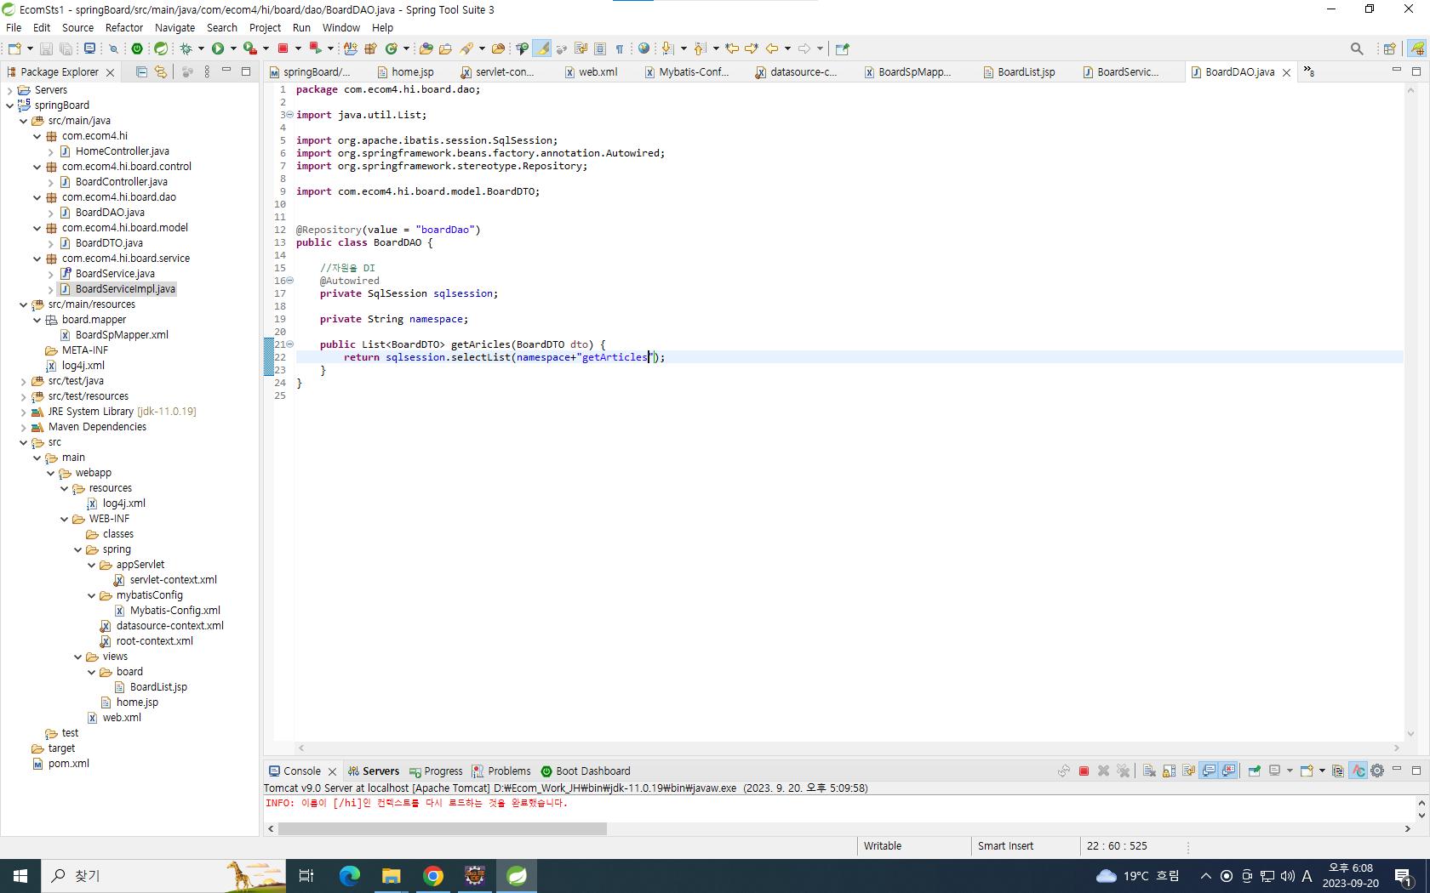Toggle show console on standard error change
1430x893 pixels.
point(1228,771)
